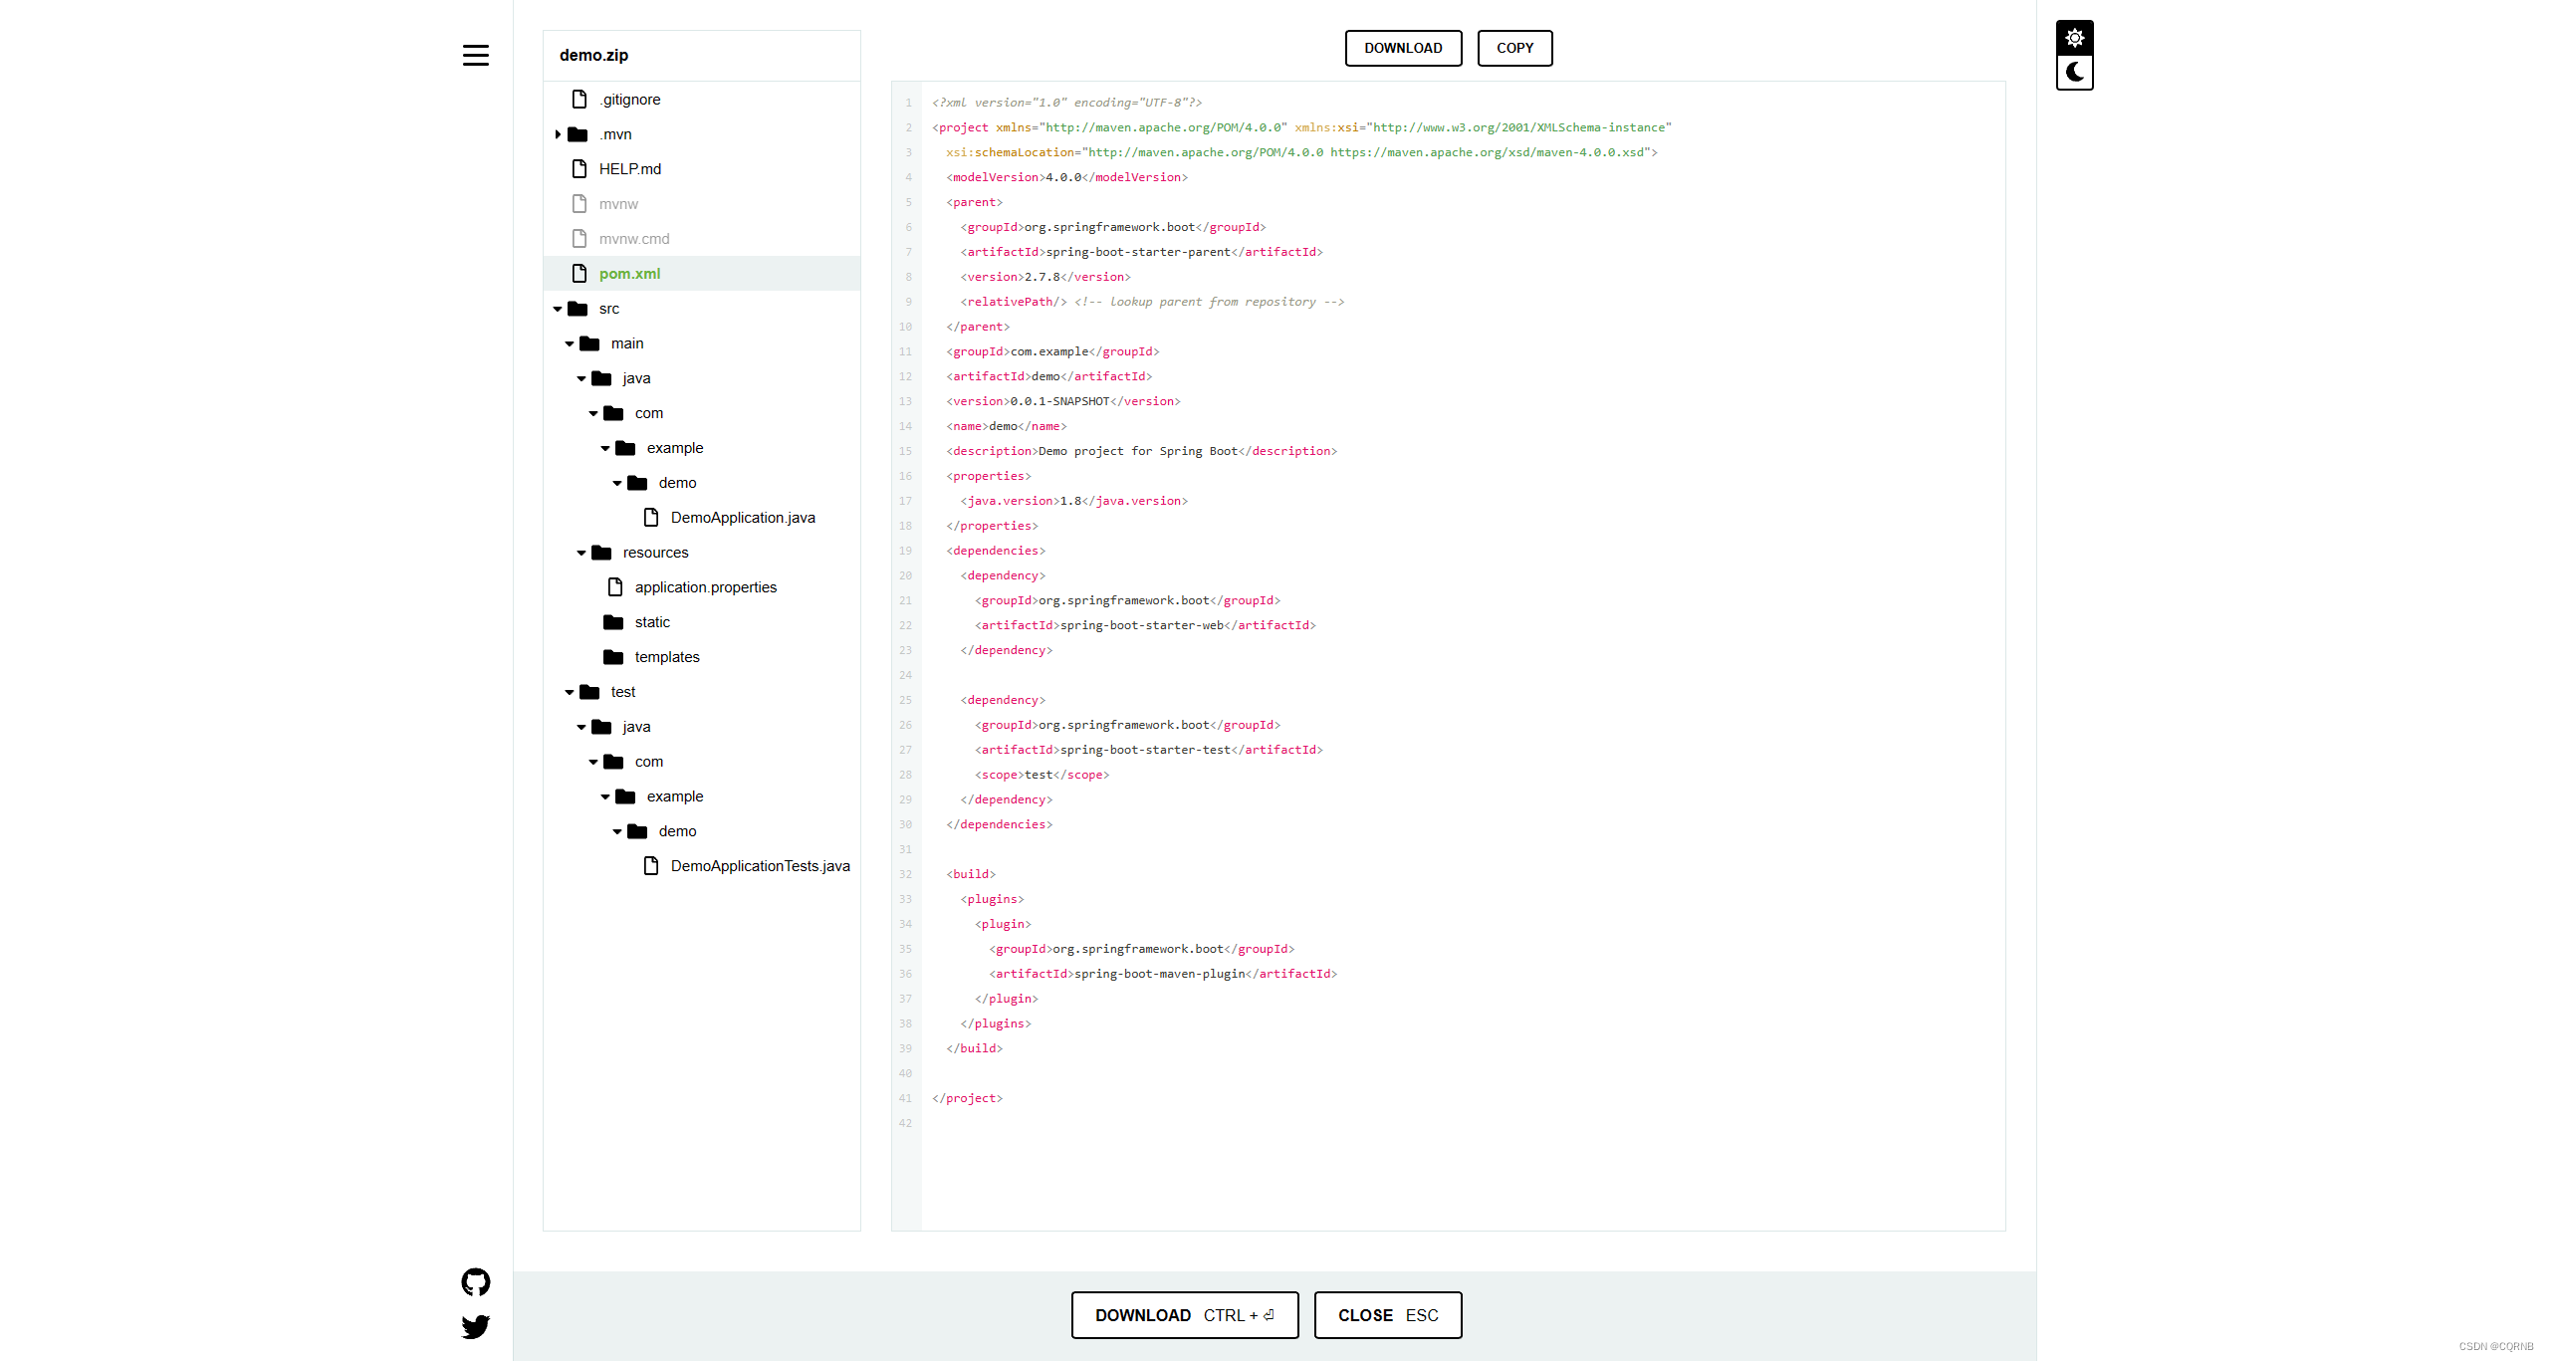Select pom.xml in file tree

pyautogui.click(x=629, y=274)
